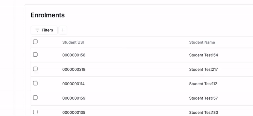Tick the checkbox for USI 0000000135

click(x=35, y=112)
